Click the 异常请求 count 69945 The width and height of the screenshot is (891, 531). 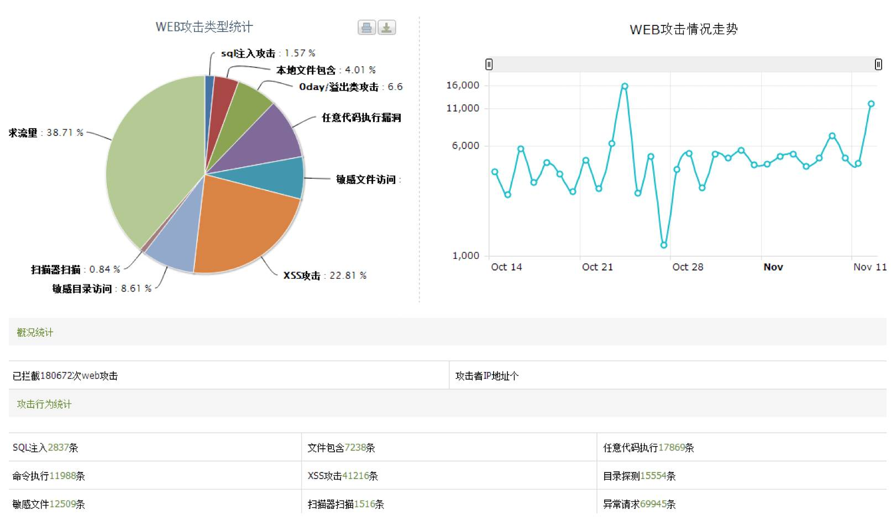point(653,504)
